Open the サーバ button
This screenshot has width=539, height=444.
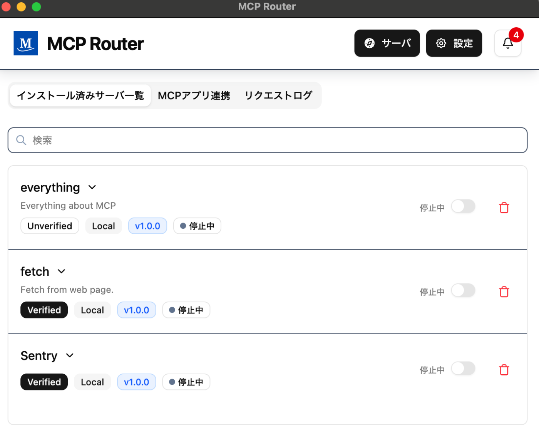pos(387,43)
